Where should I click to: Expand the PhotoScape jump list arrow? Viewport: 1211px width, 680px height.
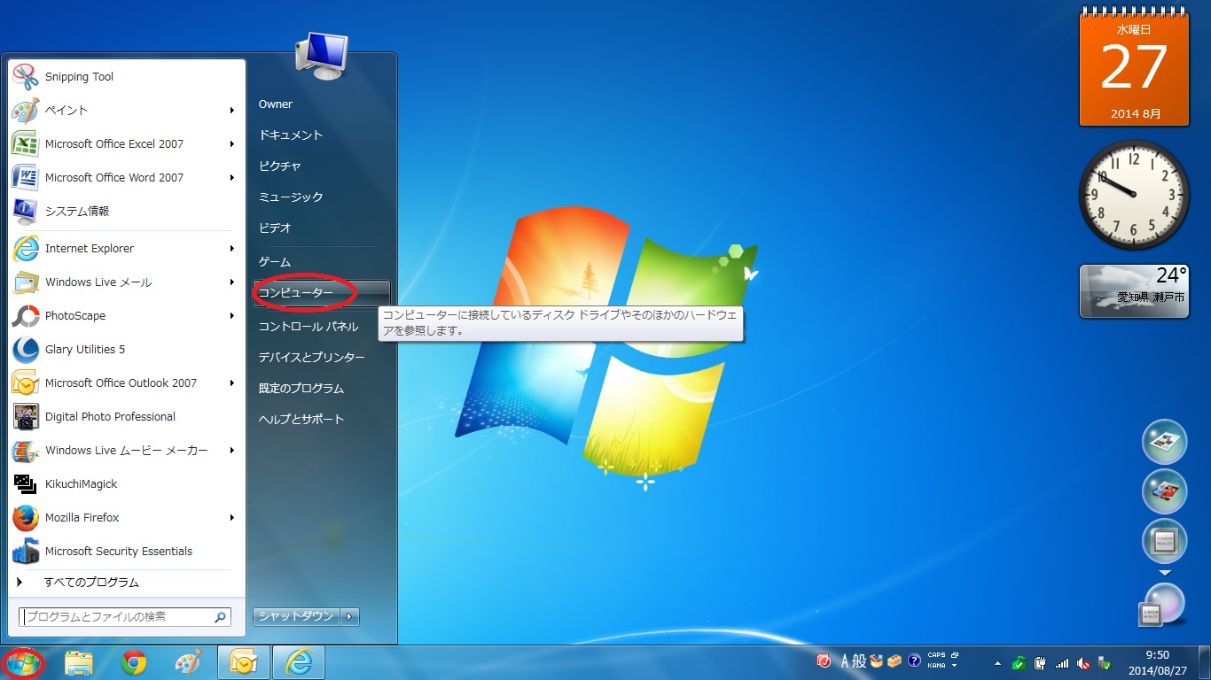231,316
